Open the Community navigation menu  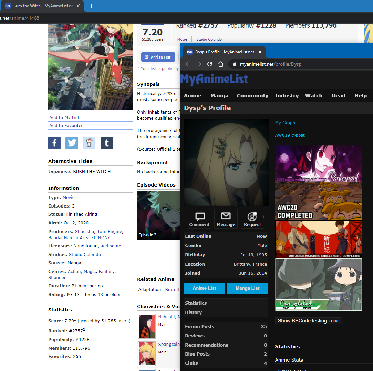252,96
